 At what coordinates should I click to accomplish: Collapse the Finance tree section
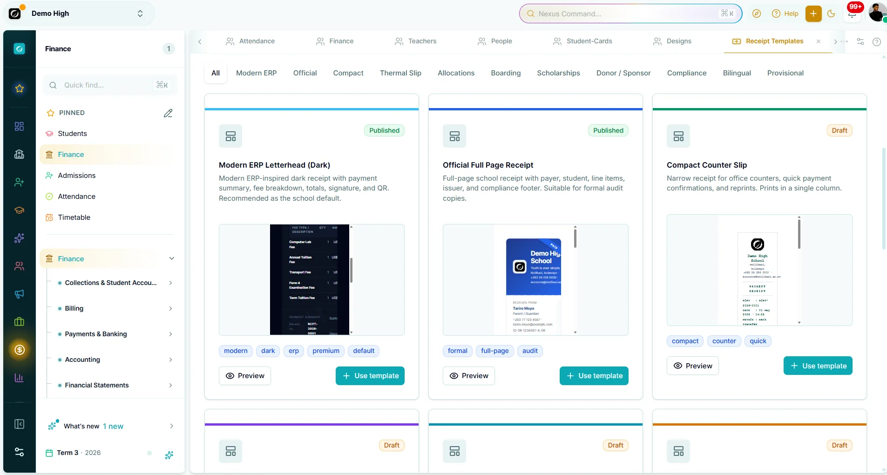tap(172, 258)
